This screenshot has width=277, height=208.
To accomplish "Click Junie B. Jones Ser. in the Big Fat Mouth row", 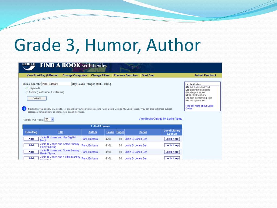I will click(136, 139).
